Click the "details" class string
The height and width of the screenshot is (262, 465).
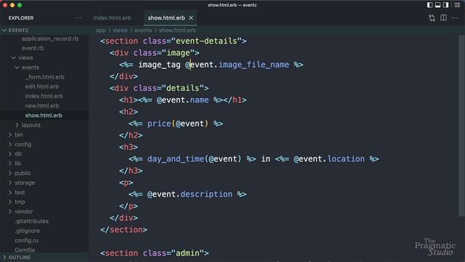182,88
